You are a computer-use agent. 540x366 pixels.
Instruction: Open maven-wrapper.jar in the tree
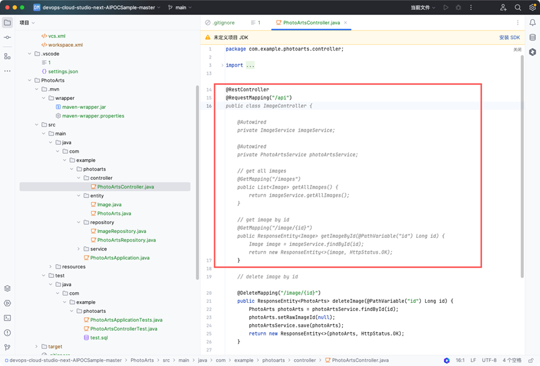click(81, 107)
